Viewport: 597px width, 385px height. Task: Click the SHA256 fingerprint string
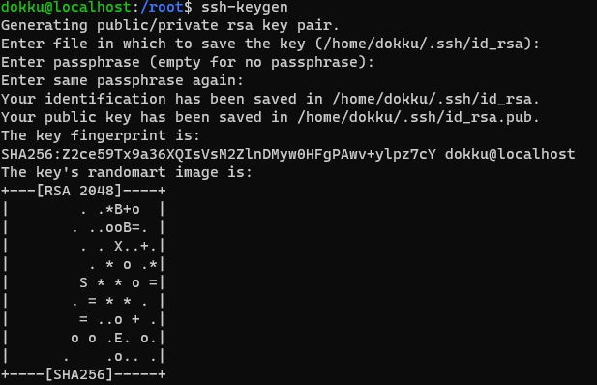pos(219,154)
